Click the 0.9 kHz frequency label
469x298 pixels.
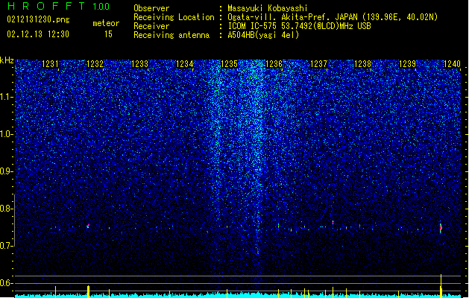click(7, 171)
